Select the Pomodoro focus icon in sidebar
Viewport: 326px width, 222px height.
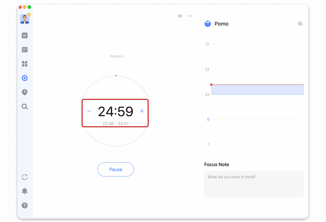point(25,78)
